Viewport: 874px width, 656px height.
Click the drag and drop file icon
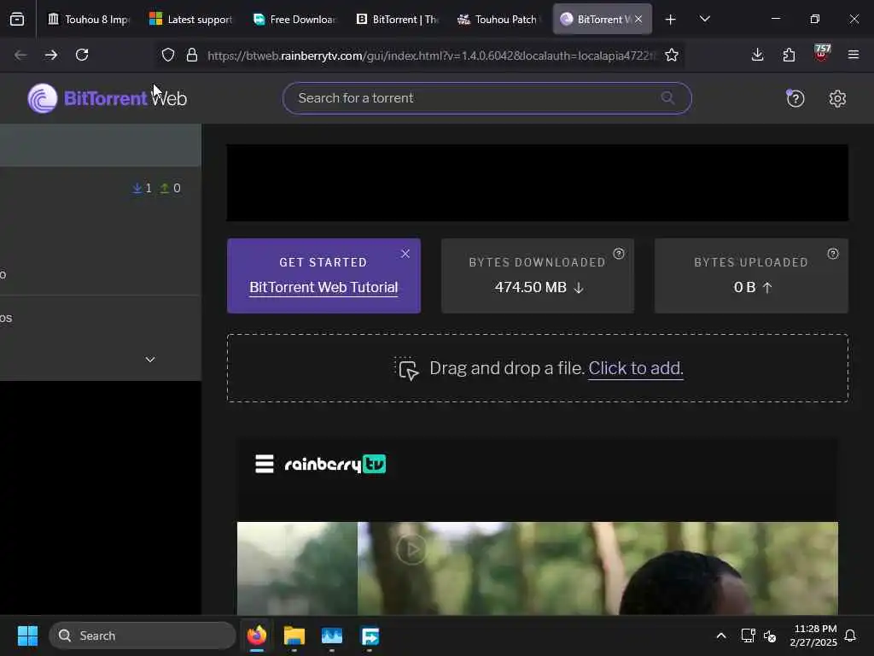[x=407, y=369]
